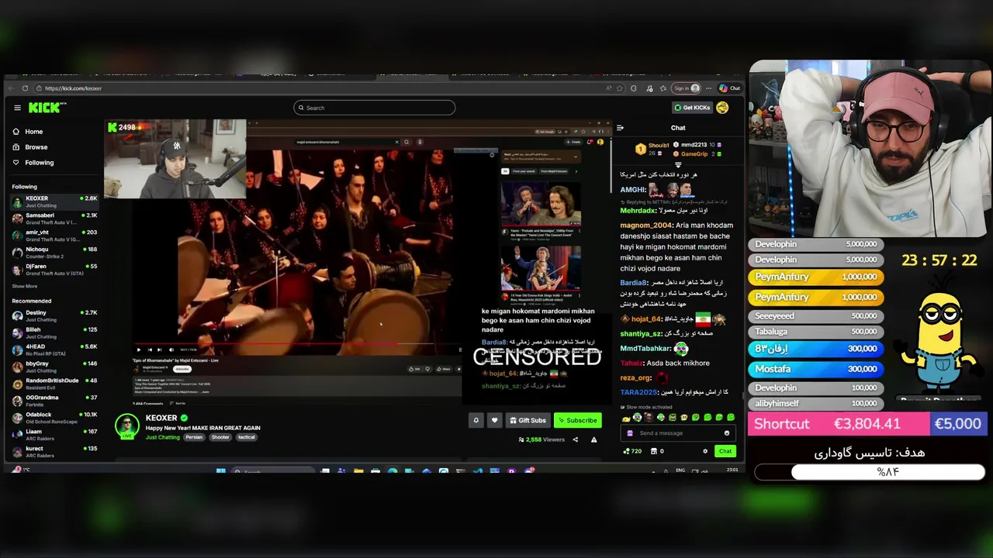Click the green Chat send button

tap(725, 451)
